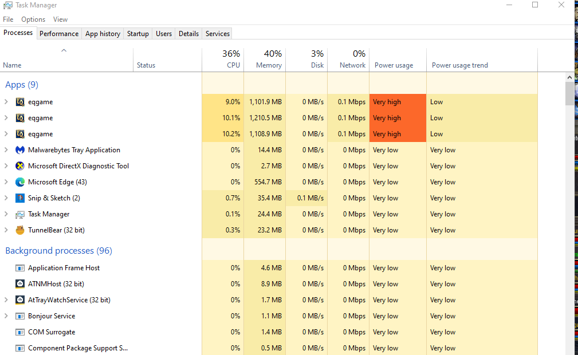The image size is (578, 355).
Task: Expand the eqgame row using 1,101.9 MB
Action: (x=6, y=102)
